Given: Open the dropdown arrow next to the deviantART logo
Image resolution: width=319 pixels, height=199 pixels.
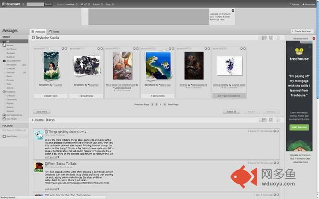Looking at the screenshot, I should 23,4.
